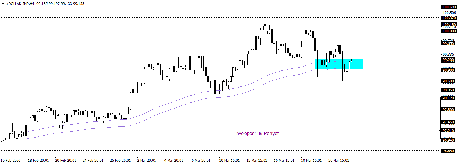The image size is (457, 164).
Task: Click the 100.680 price level label
Action: (x=449, y=7)
